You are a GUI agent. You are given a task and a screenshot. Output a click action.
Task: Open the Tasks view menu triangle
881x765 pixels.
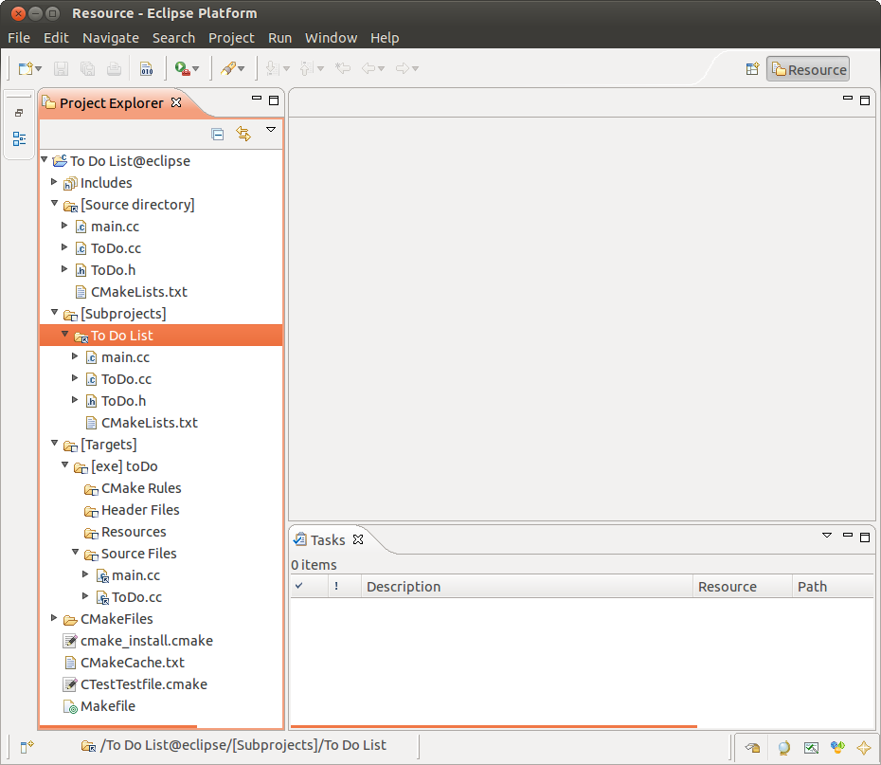pos(826,535)
